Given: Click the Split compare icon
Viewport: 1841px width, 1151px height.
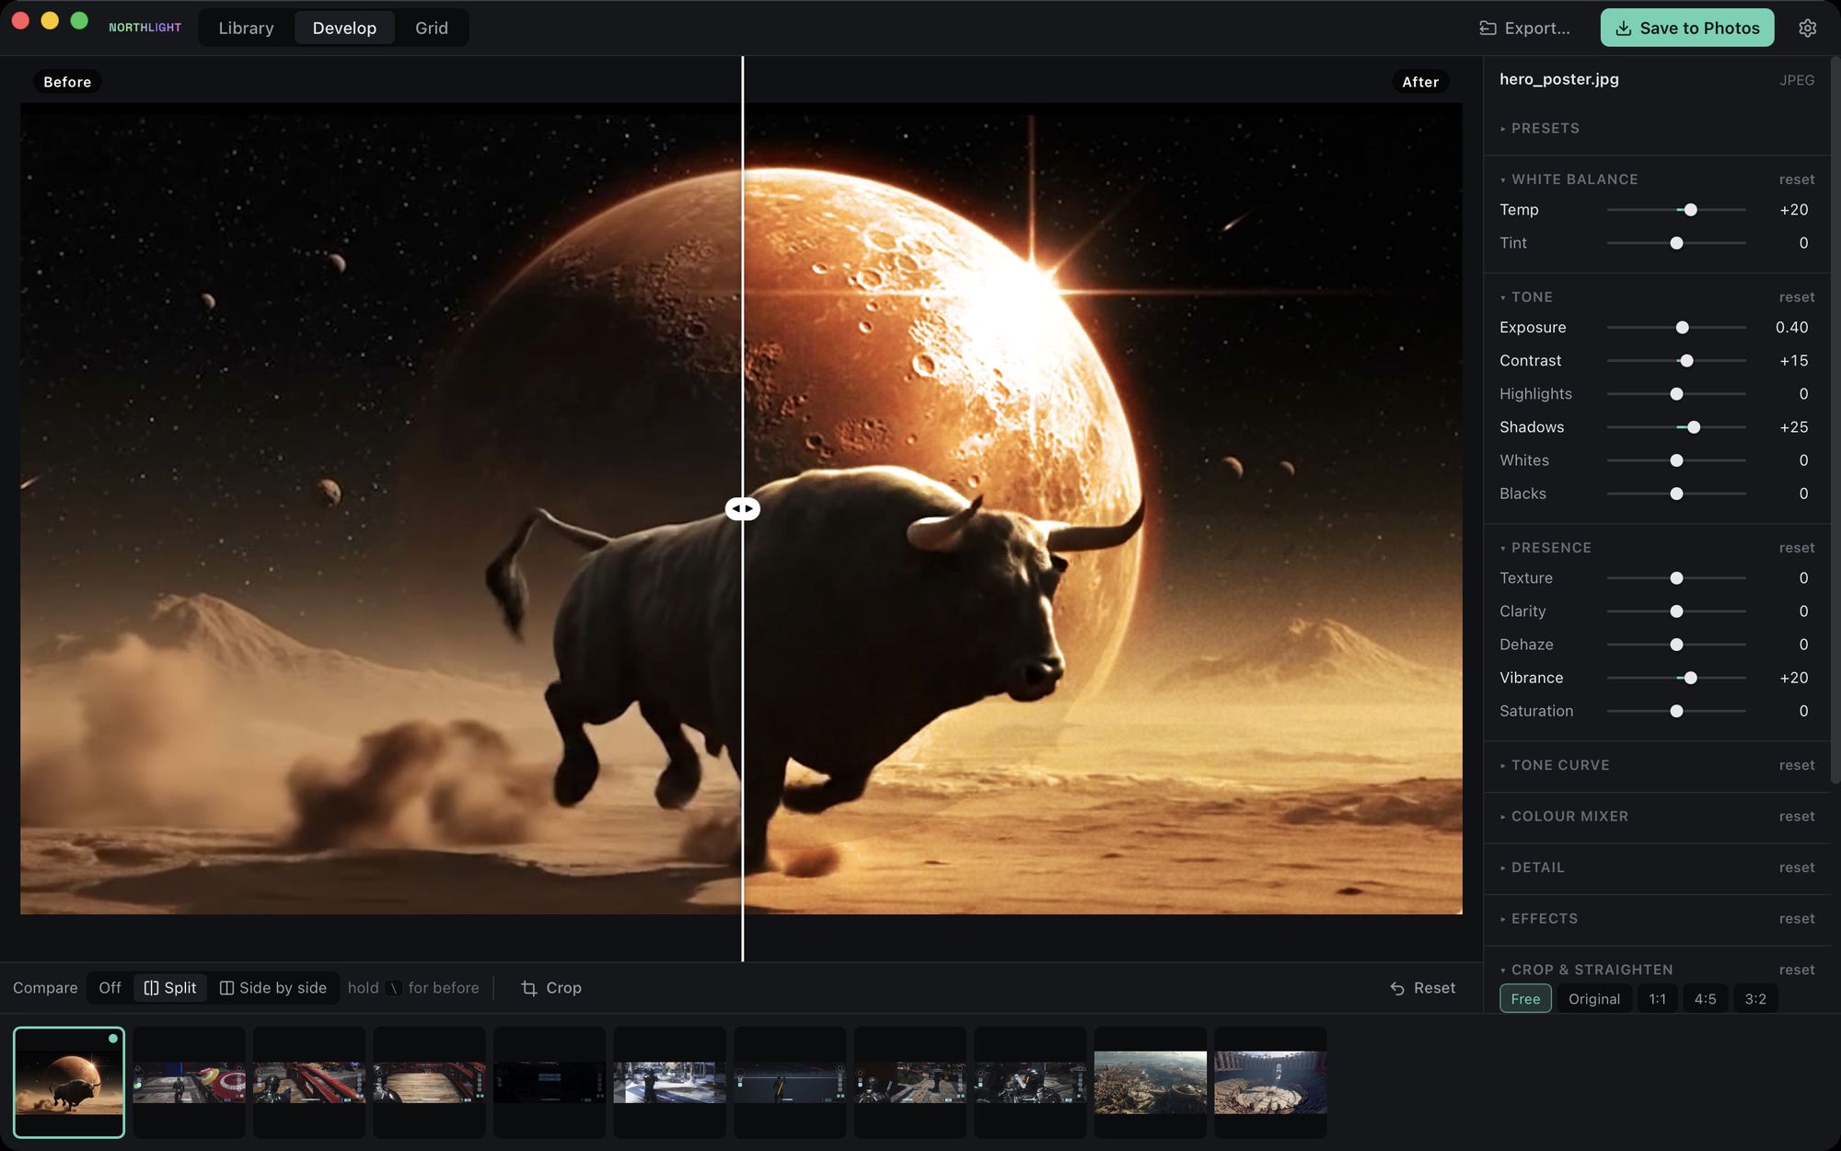Looking at the screenshot, I should pos(151,988).
